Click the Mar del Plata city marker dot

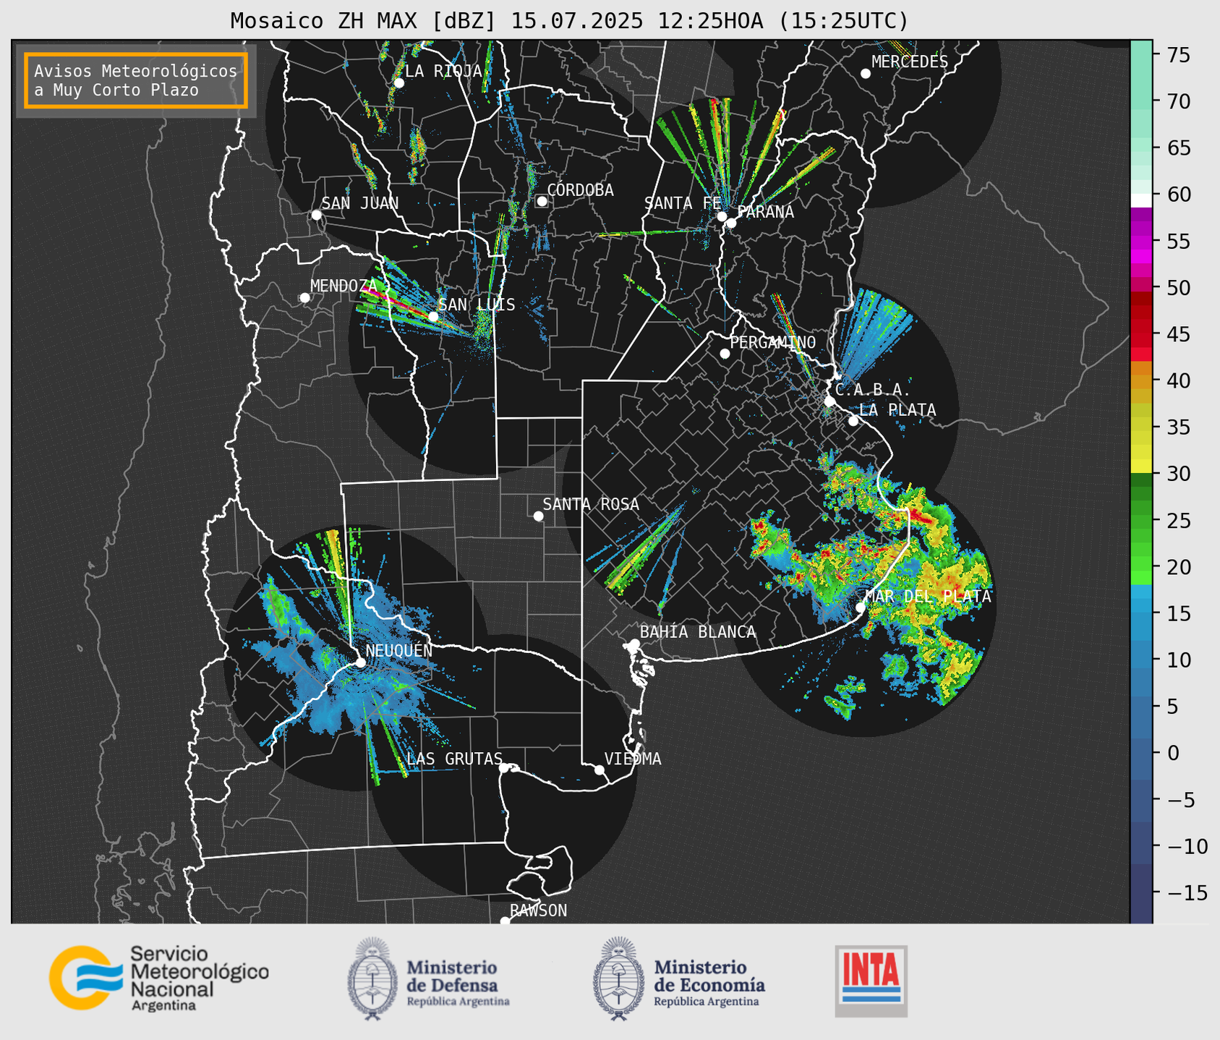861,608
